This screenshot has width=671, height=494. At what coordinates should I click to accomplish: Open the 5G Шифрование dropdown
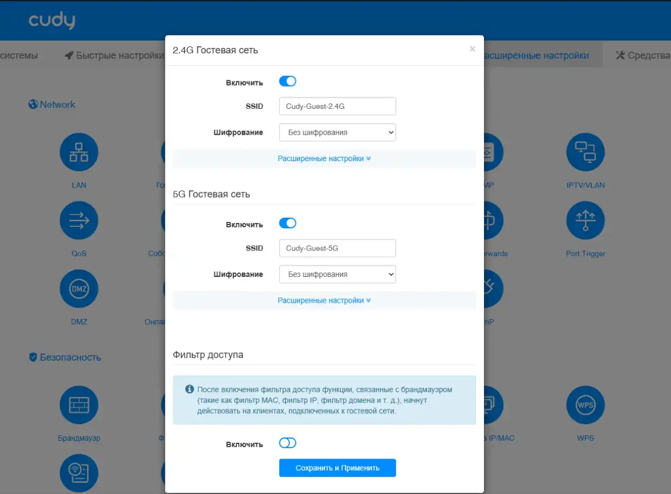337,274
